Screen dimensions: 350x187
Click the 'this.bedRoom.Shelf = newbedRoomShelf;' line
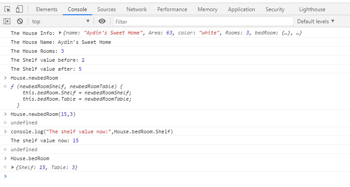[77, 93]
